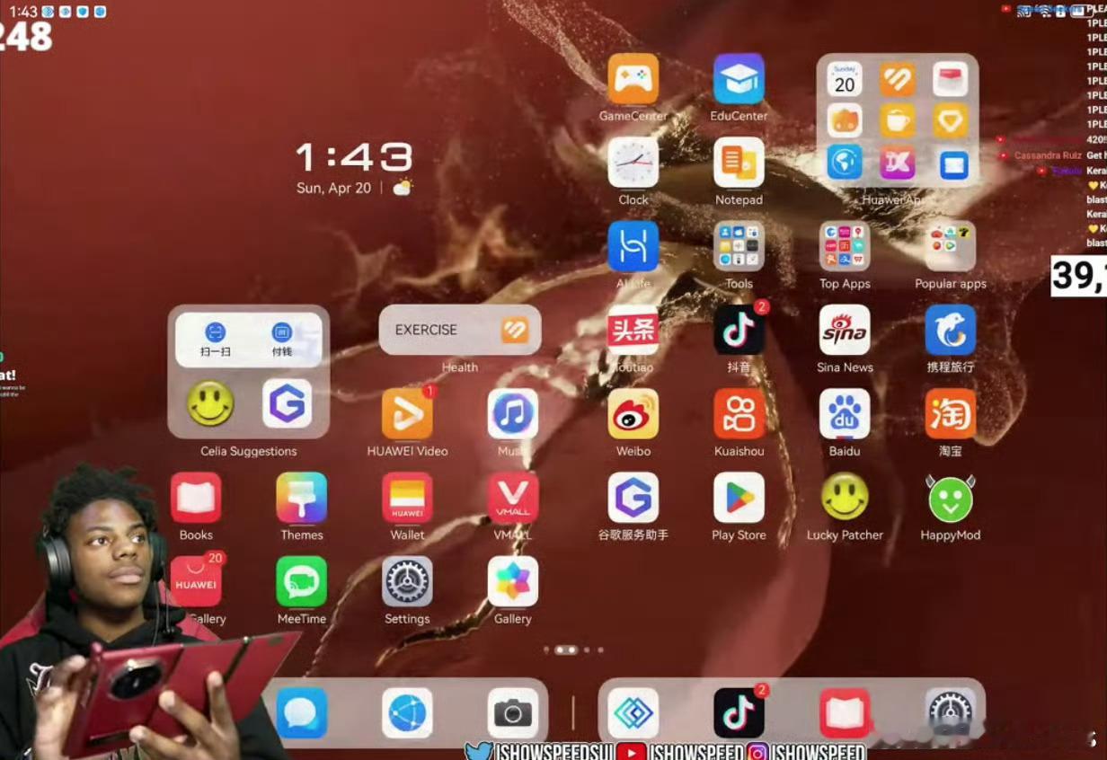Screen dimensions: 1107x760
Task: Open the Sina News app
Action: [845, 330]
